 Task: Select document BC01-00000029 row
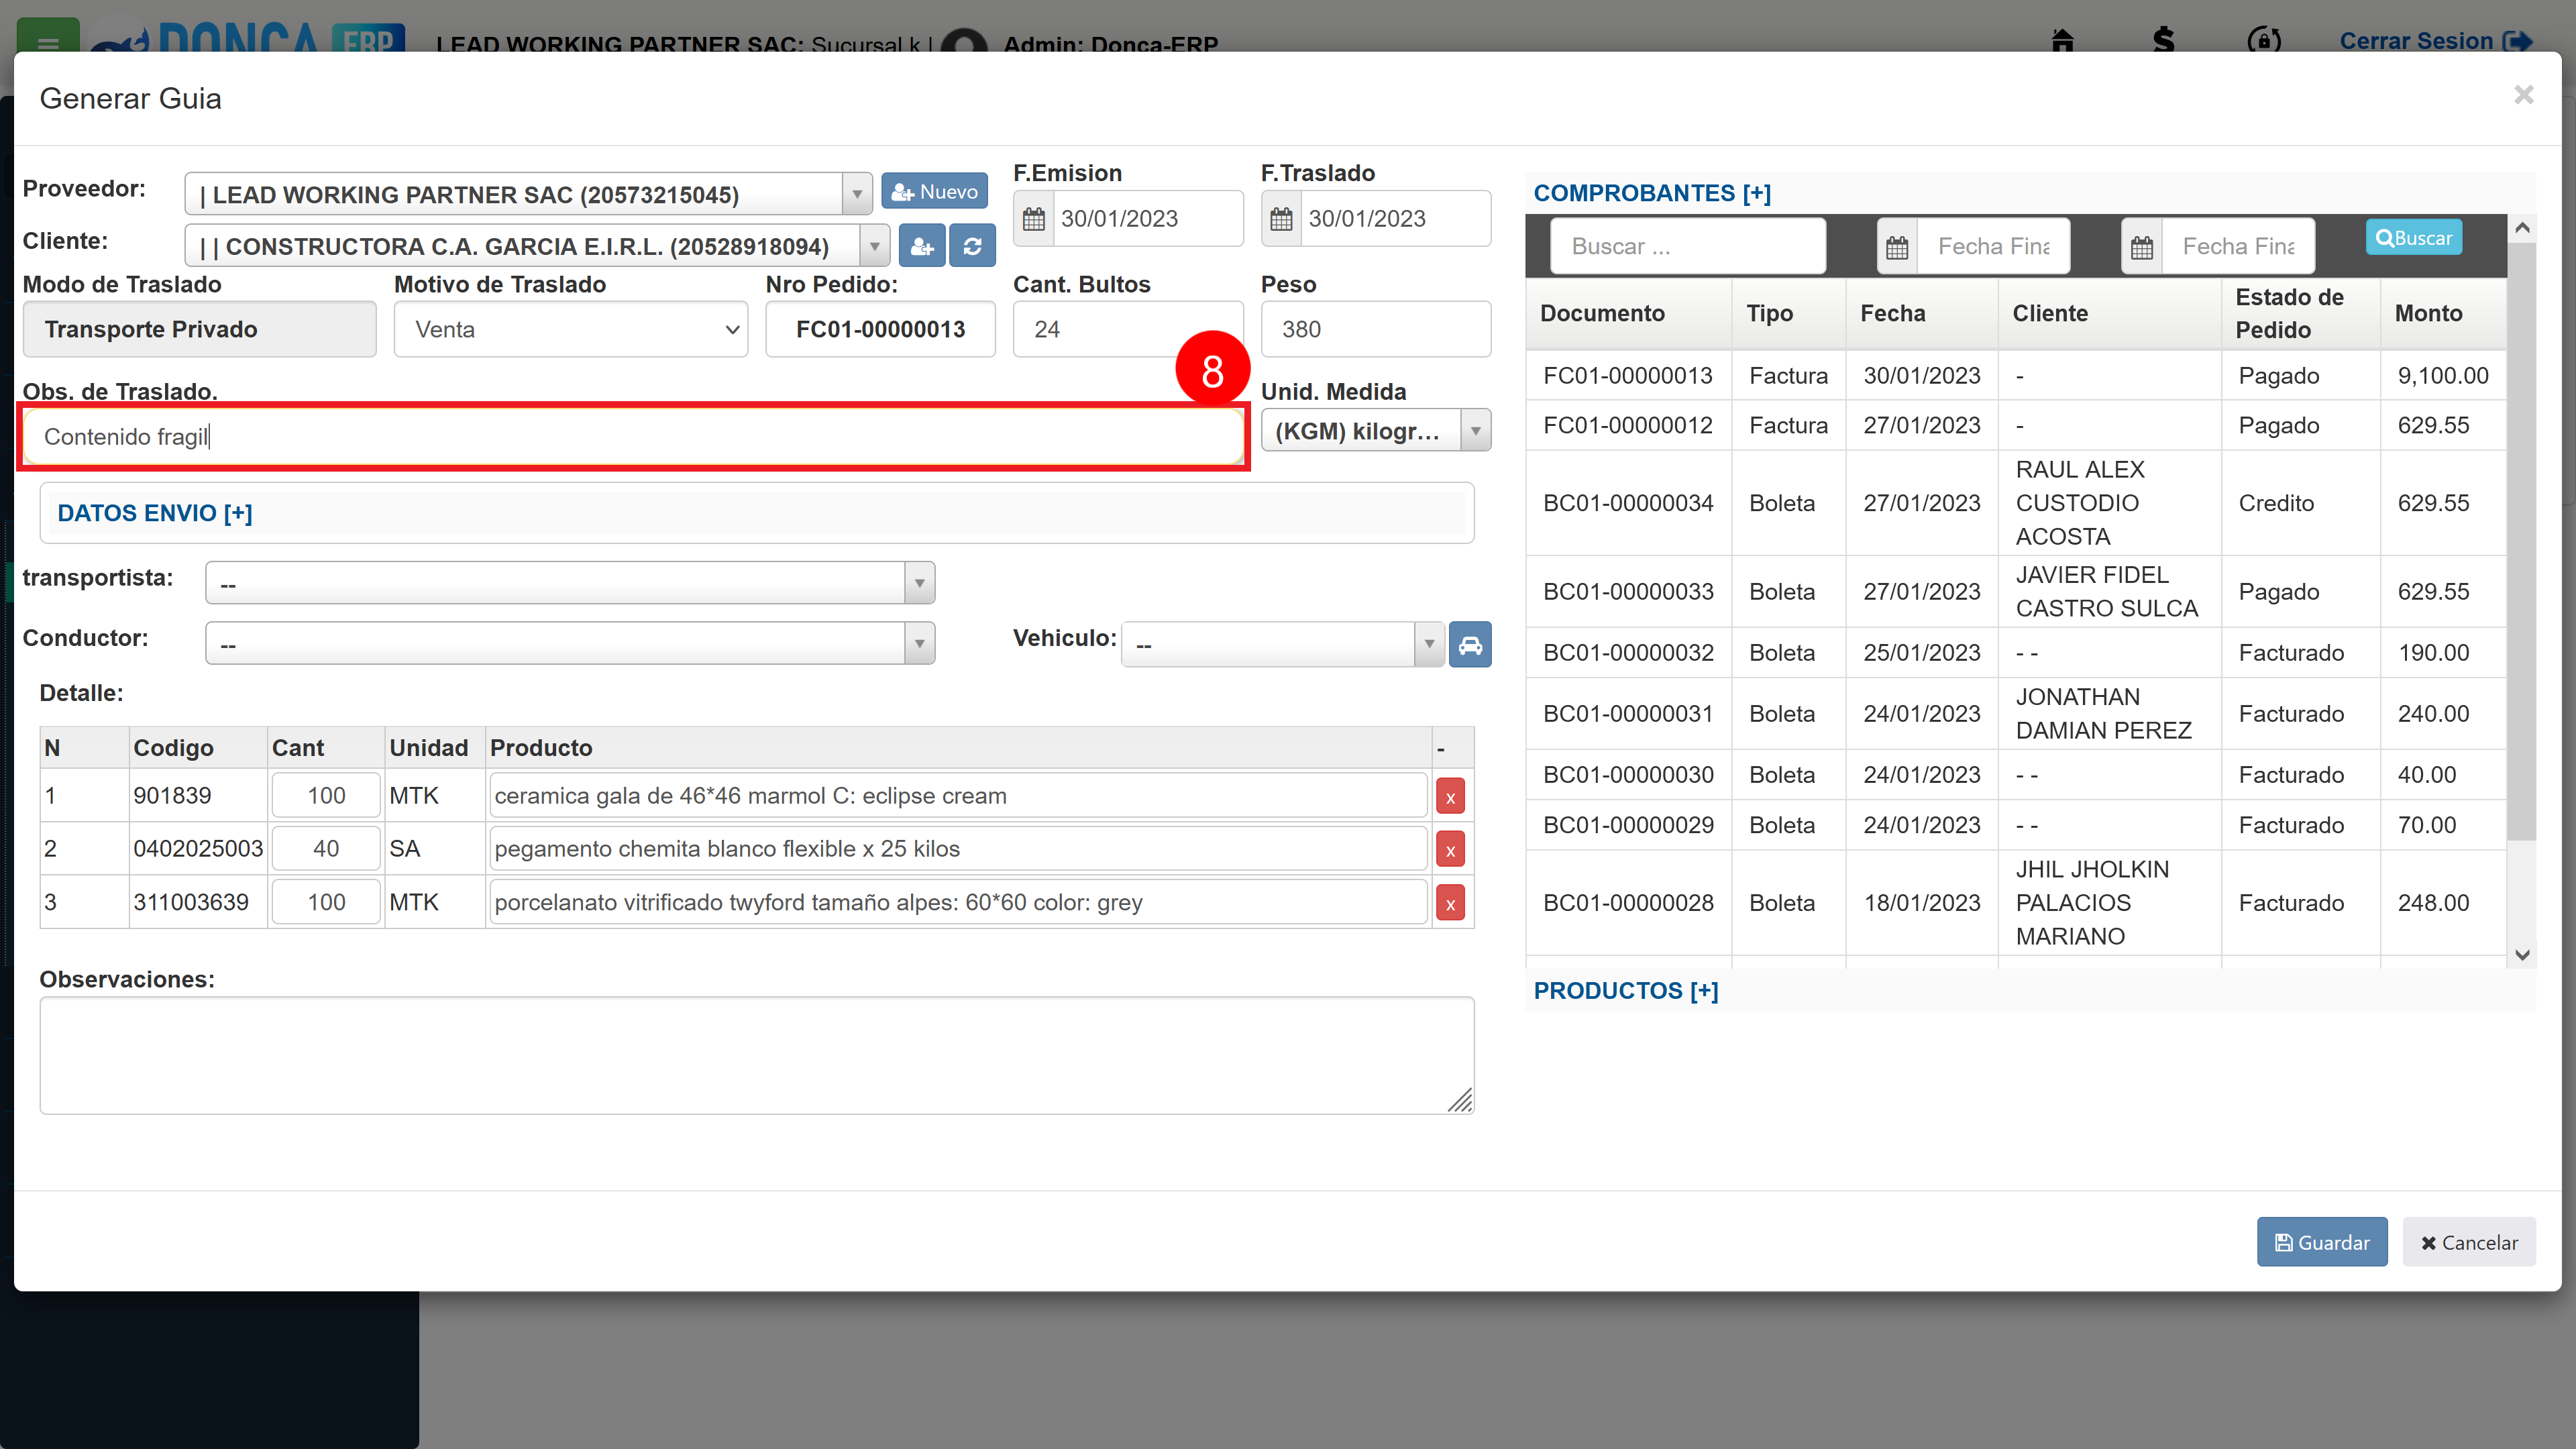2015,825
